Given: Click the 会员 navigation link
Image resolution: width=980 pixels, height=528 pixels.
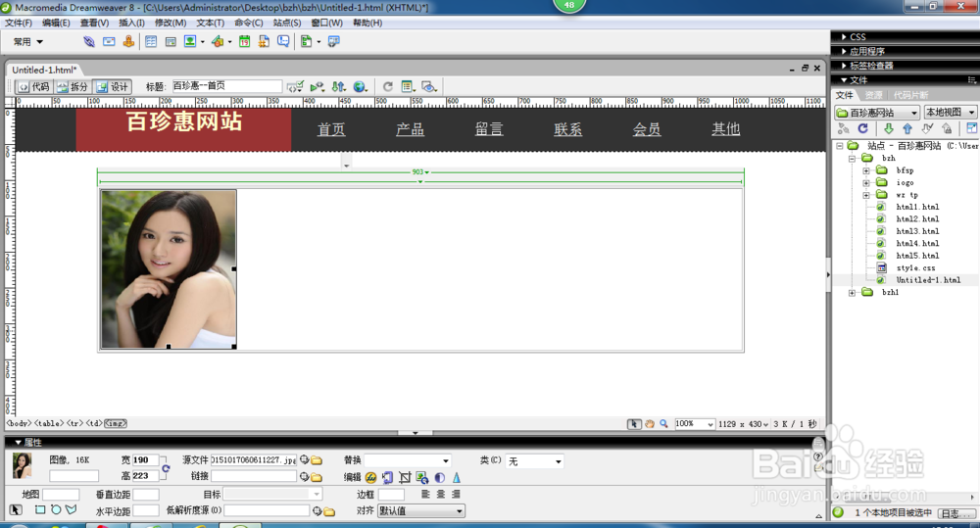Looking at the screenshot, I should click(x=647, y=129).
